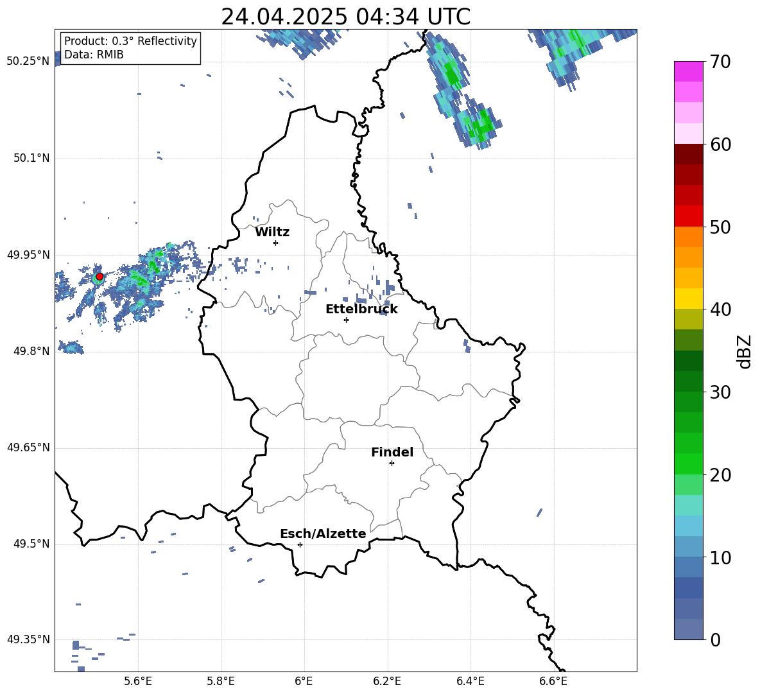Click the colorbar tick label 50
Image resolution: width=760 pixels, height=694 pixels.
[x=720, y=227]
